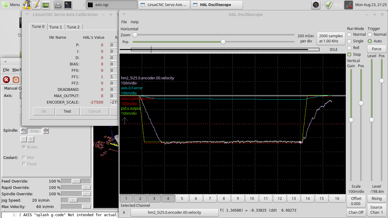Screen dimensions: 388x218
Task: Adjust the Jog Speed slider
Action: tap(76, 200)
